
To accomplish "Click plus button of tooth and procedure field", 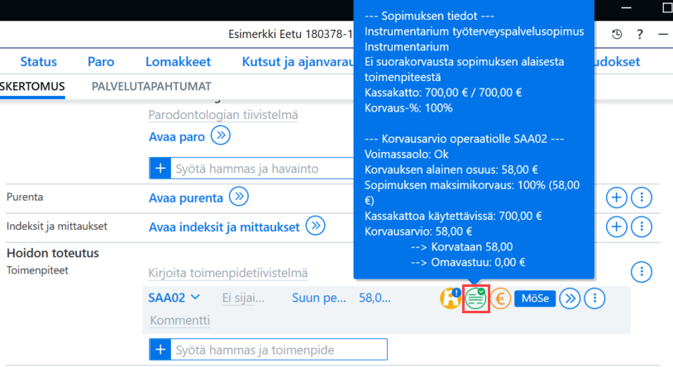I will pyautogui.click(x=160, y=350).
